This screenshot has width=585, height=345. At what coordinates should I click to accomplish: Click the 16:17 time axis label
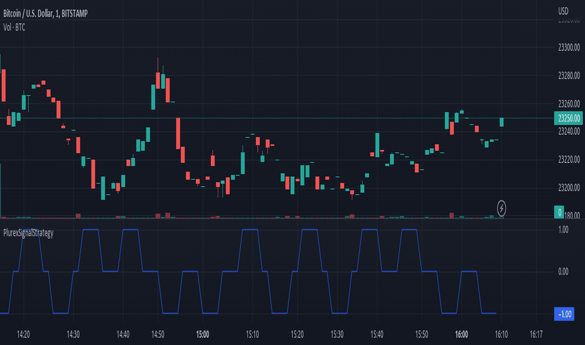point(536,334)
